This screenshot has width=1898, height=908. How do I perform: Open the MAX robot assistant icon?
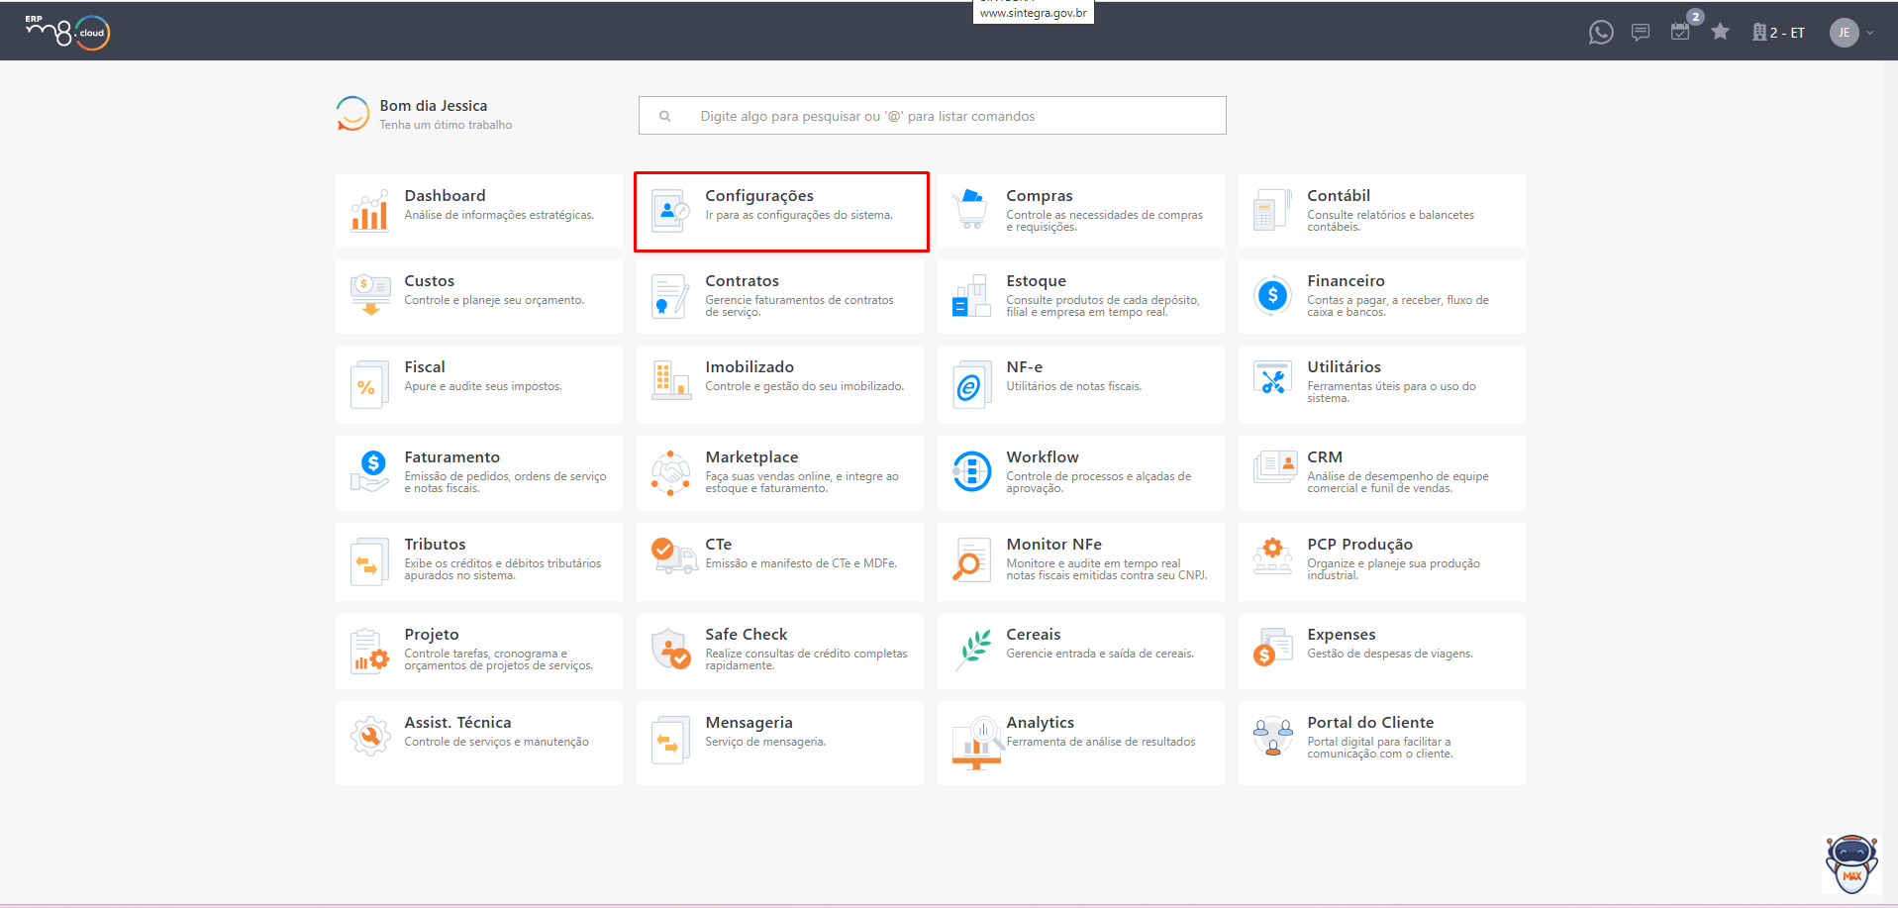(1850, 863)
